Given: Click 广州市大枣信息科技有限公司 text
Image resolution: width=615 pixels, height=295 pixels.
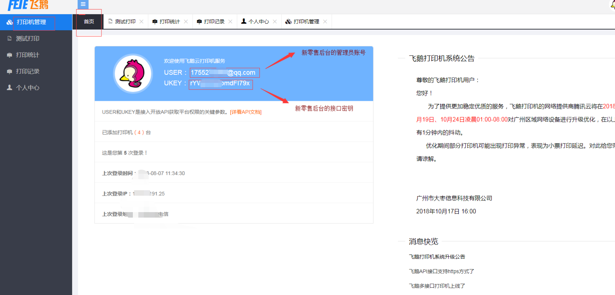Looking at the screenshot, I should (454, 198).
